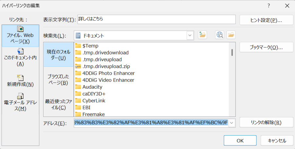The height and width of the screenshot is (149, 295).
Task: Select the caDIY3D+ folder
Action: point(90,94)
